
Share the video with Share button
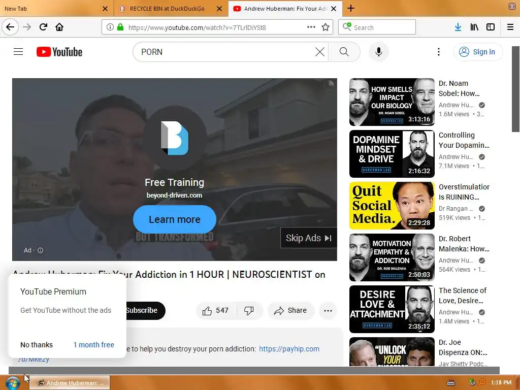(290, 310)
